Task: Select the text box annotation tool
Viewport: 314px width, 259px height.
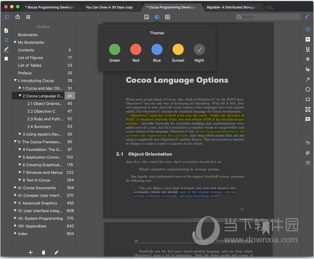Action: [307, 109]
